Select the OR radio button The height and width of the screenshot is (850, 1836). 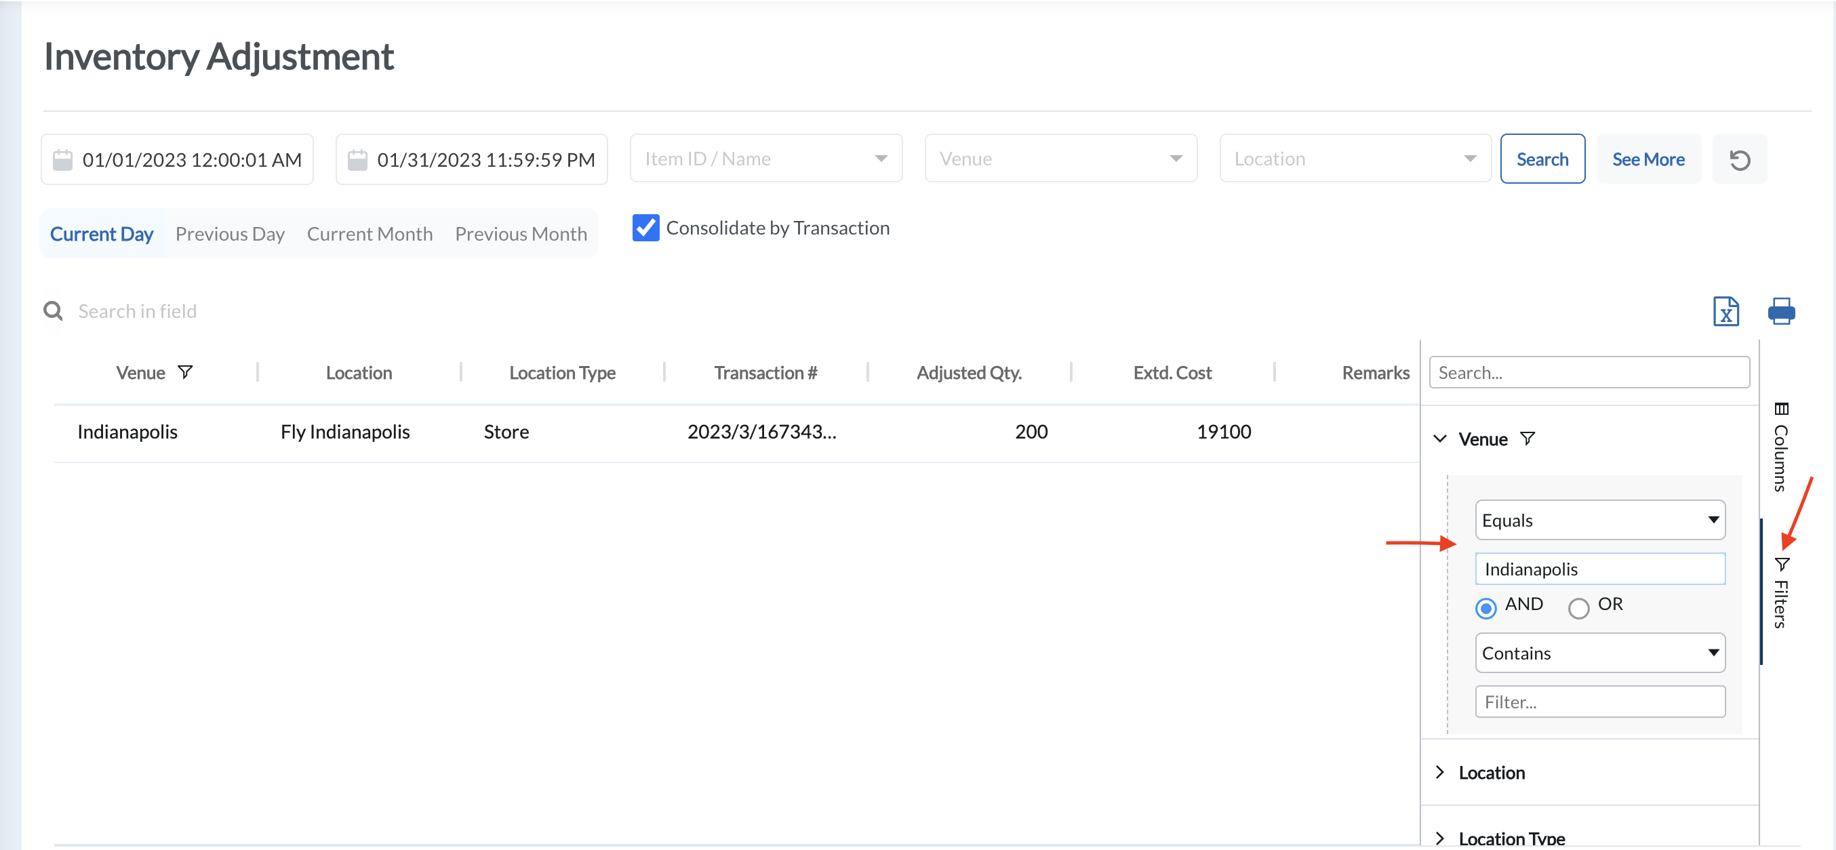1580,605
